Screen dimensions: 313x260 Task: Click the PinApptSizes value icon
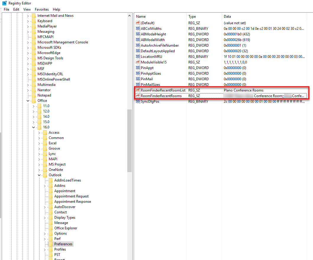pyautogui.click(x=138, y=73)
